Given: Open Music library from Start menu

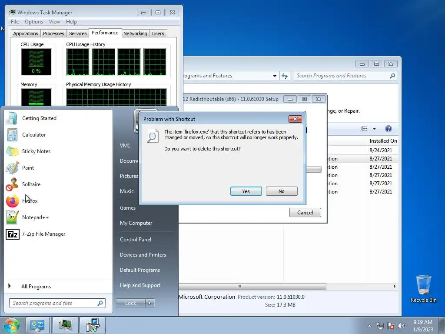Looking at the screenshot, I should [x=126, y=191].
